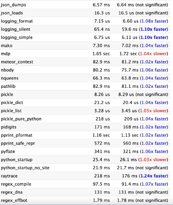Select the regex_compile benchmark name

16,184
